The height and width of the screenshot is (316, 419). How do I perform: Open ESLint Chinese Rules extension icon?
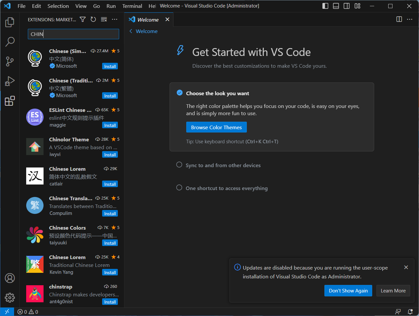(x=35, y=117)
